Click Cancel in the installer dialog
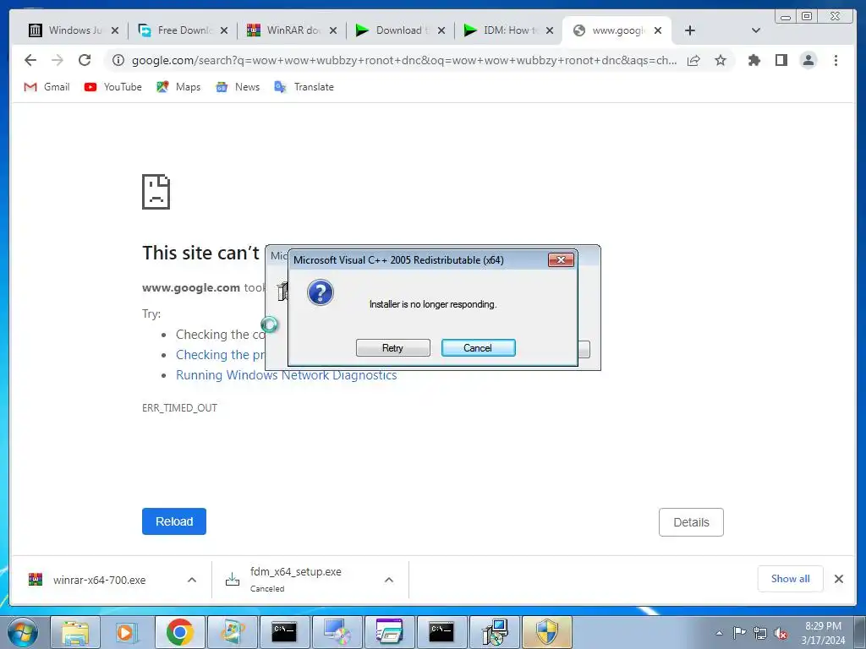The height and width of the screenshot is (649, 866). pos(479,347)
